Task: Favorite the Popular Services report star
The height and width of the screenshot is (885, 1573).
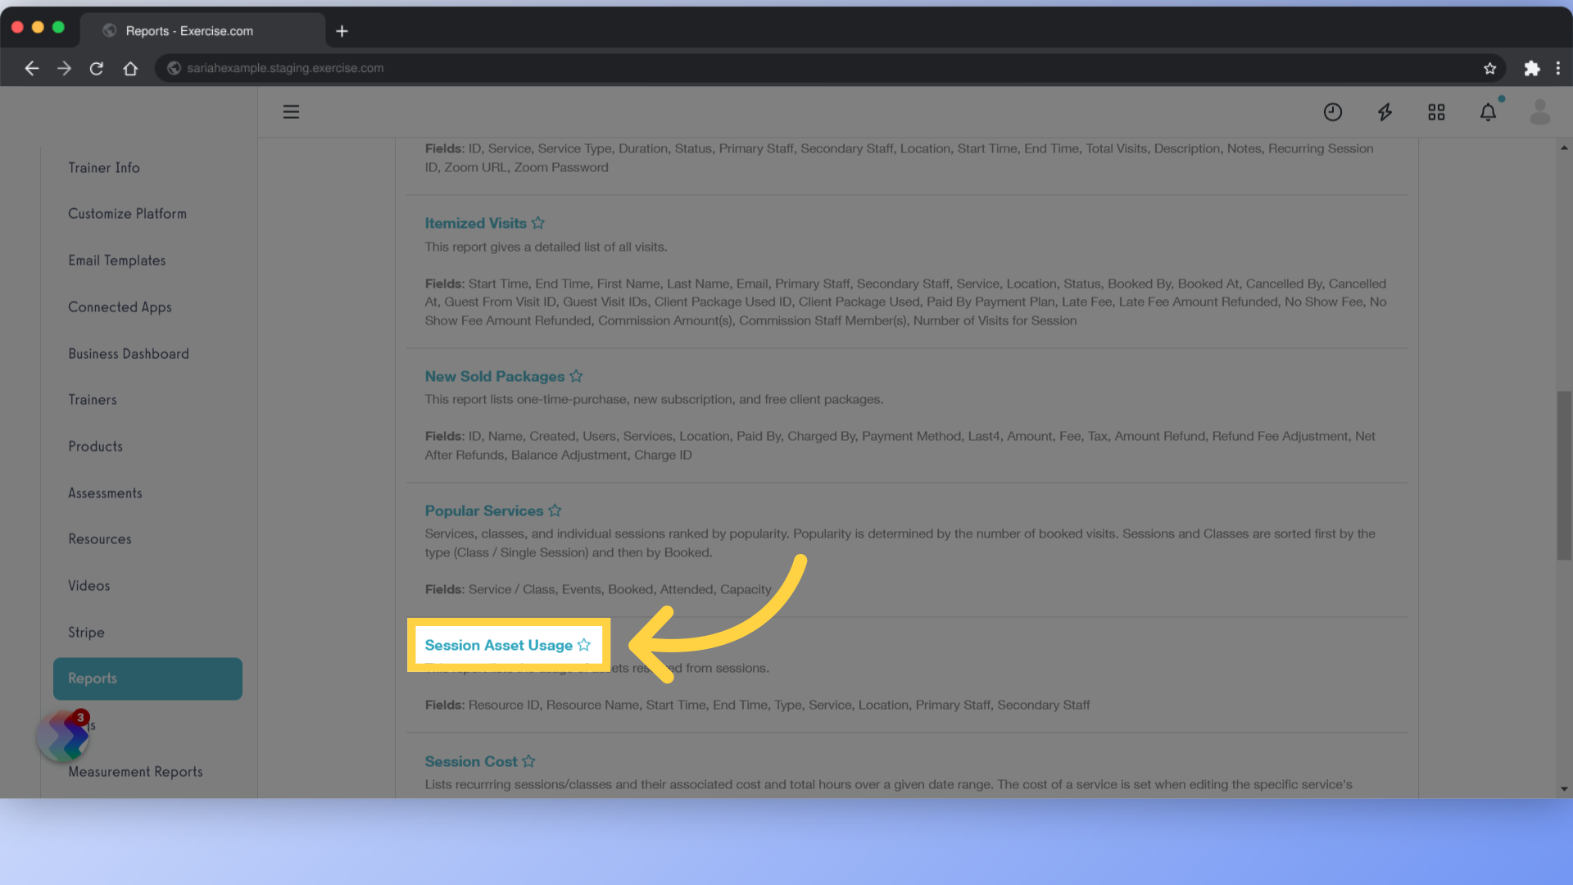Action: point(555,510)
